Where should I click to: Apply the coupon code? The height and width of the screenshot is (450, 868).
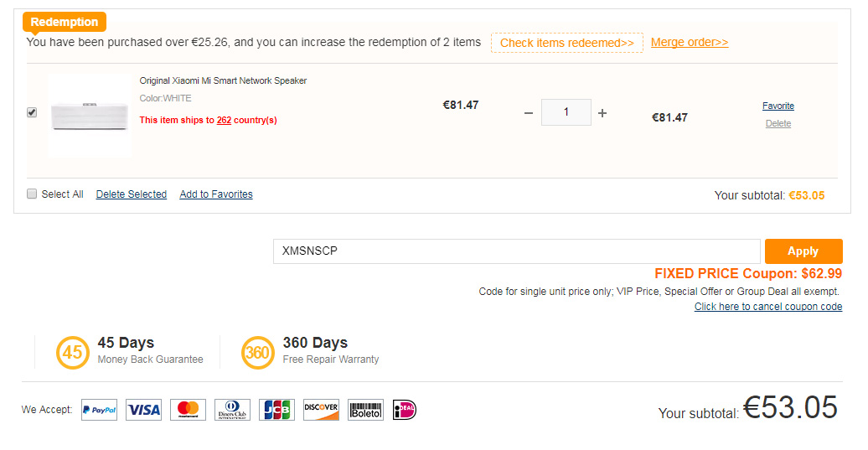click(x=803, y=251)
